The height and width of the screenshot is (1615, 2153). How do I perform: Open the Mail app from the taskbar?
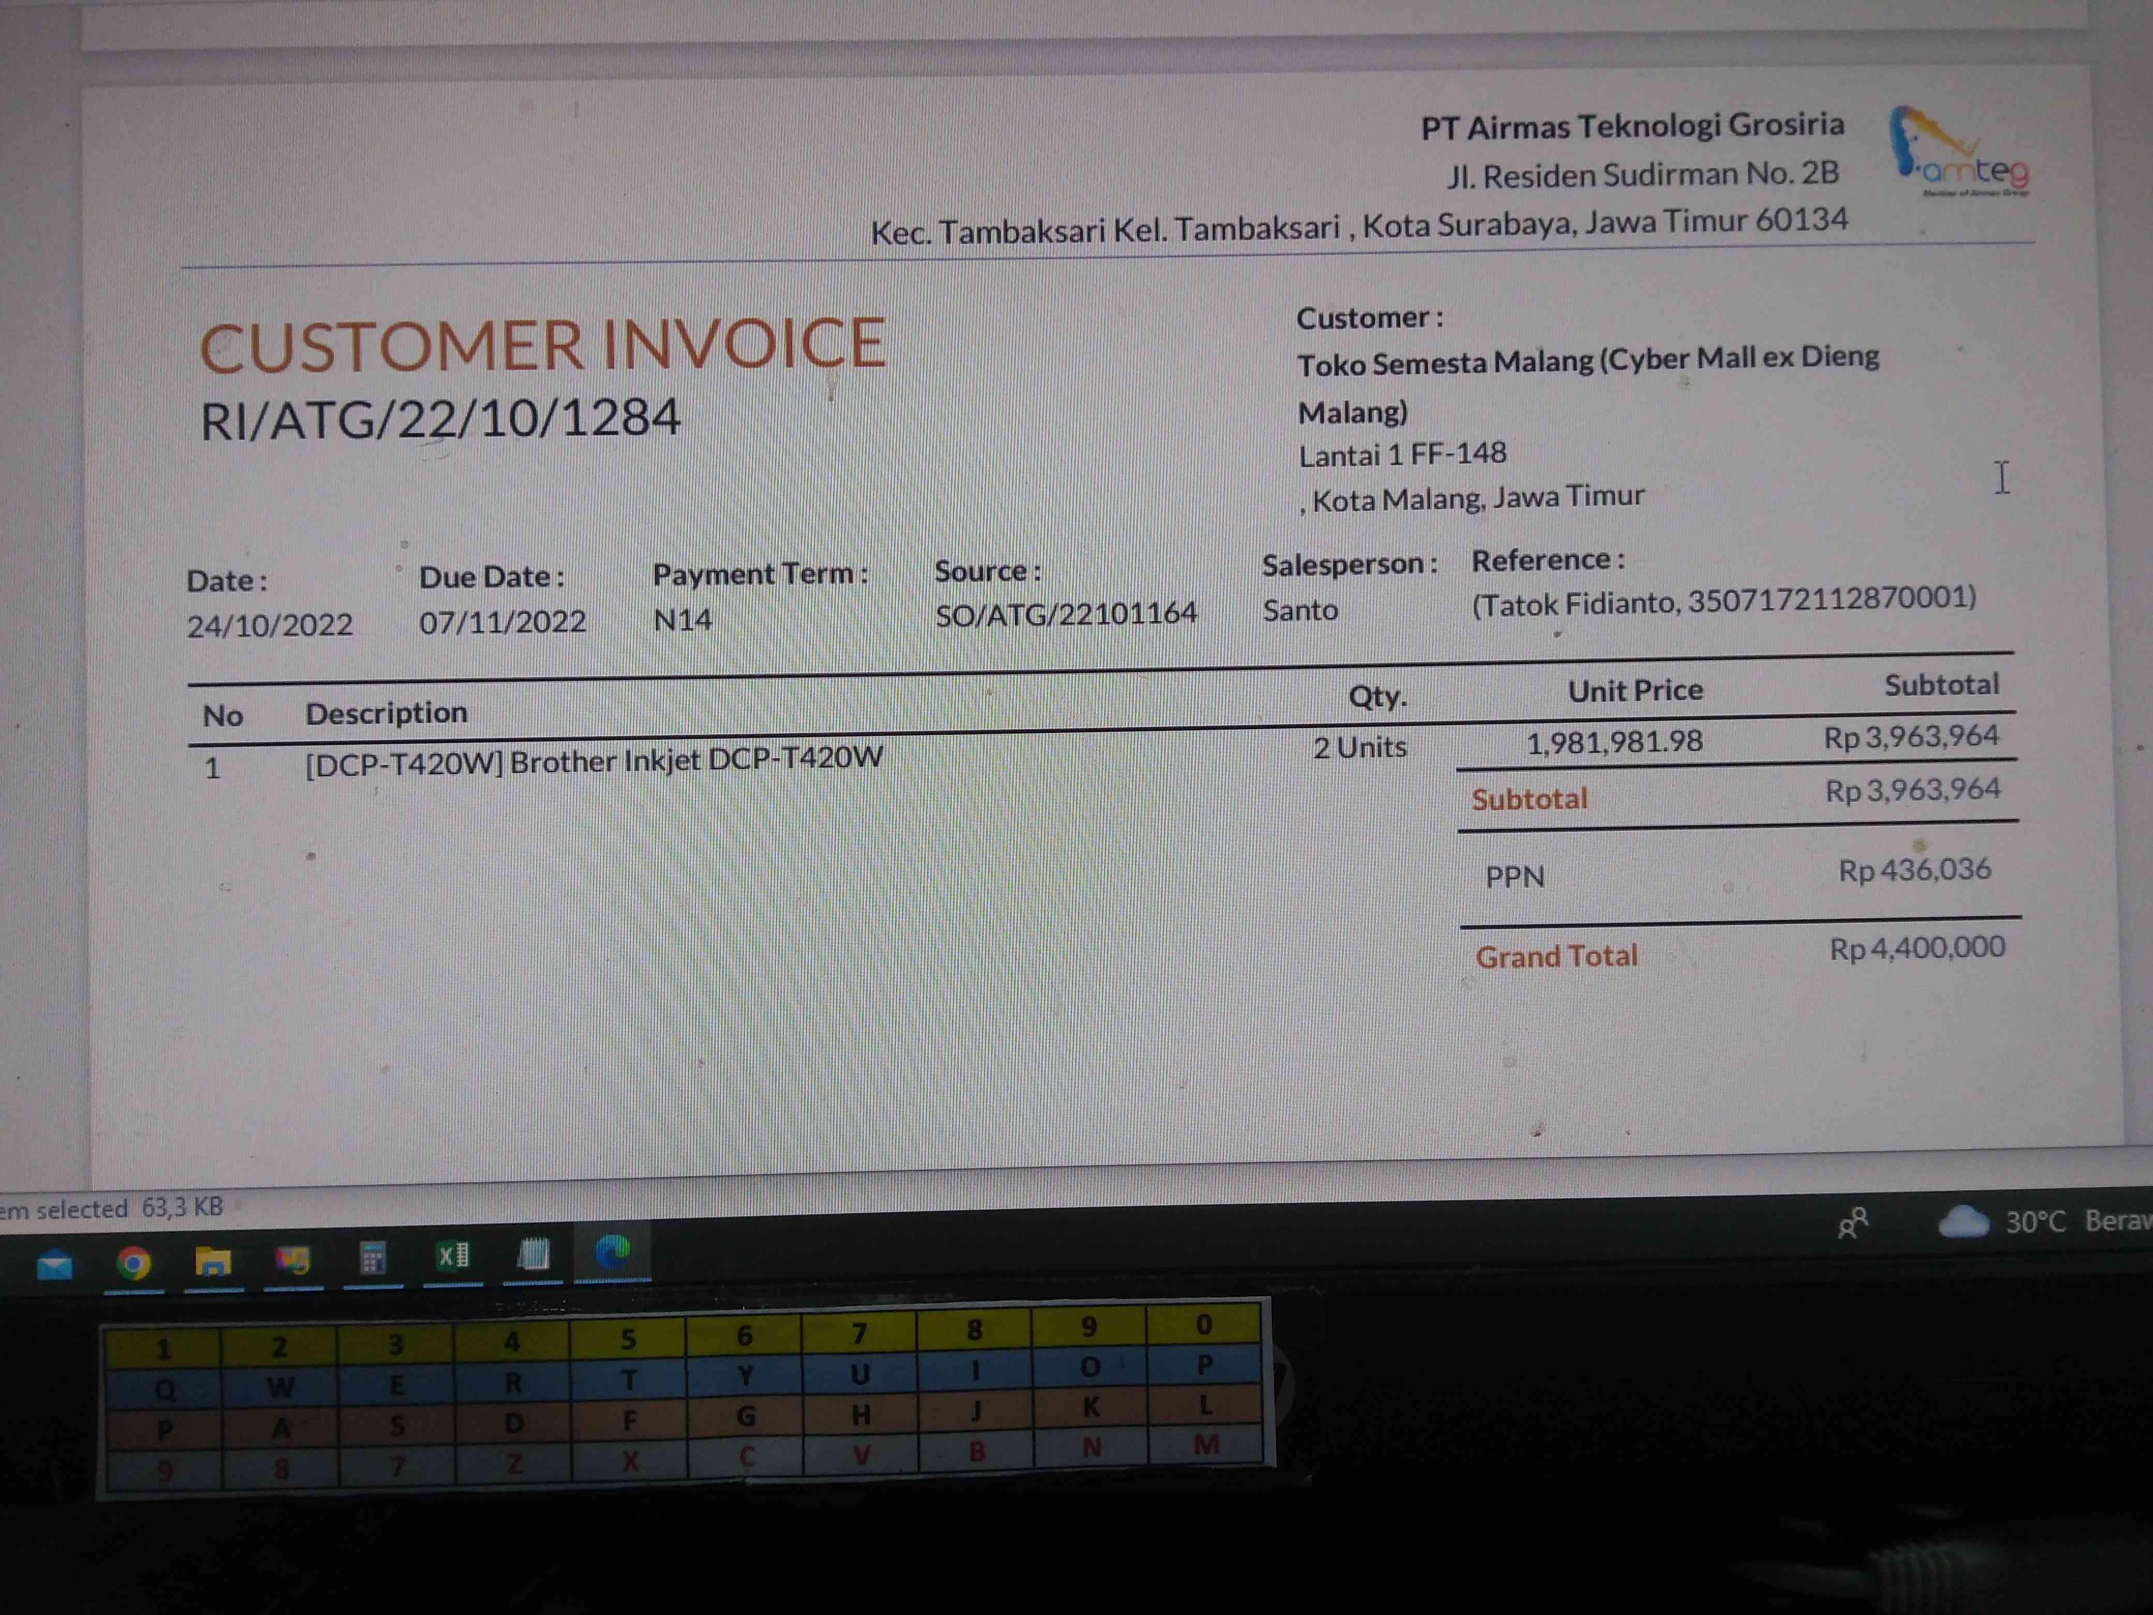pos(54,1266)
